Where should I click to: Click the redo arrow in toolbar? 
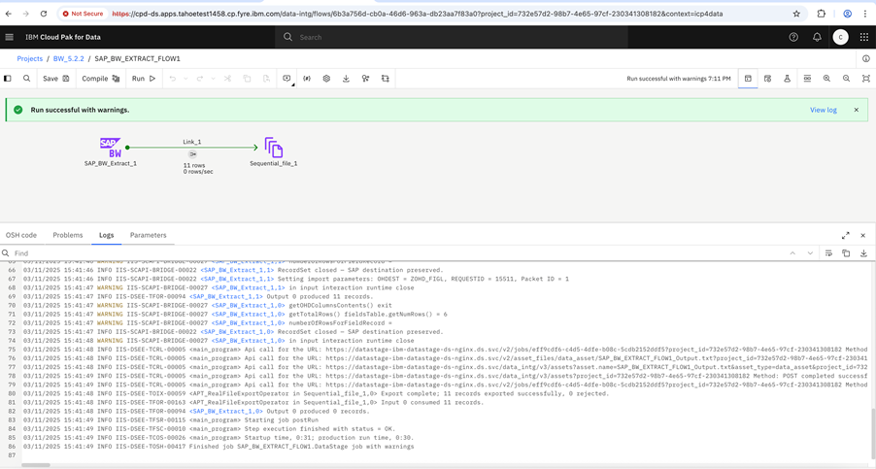199,79
